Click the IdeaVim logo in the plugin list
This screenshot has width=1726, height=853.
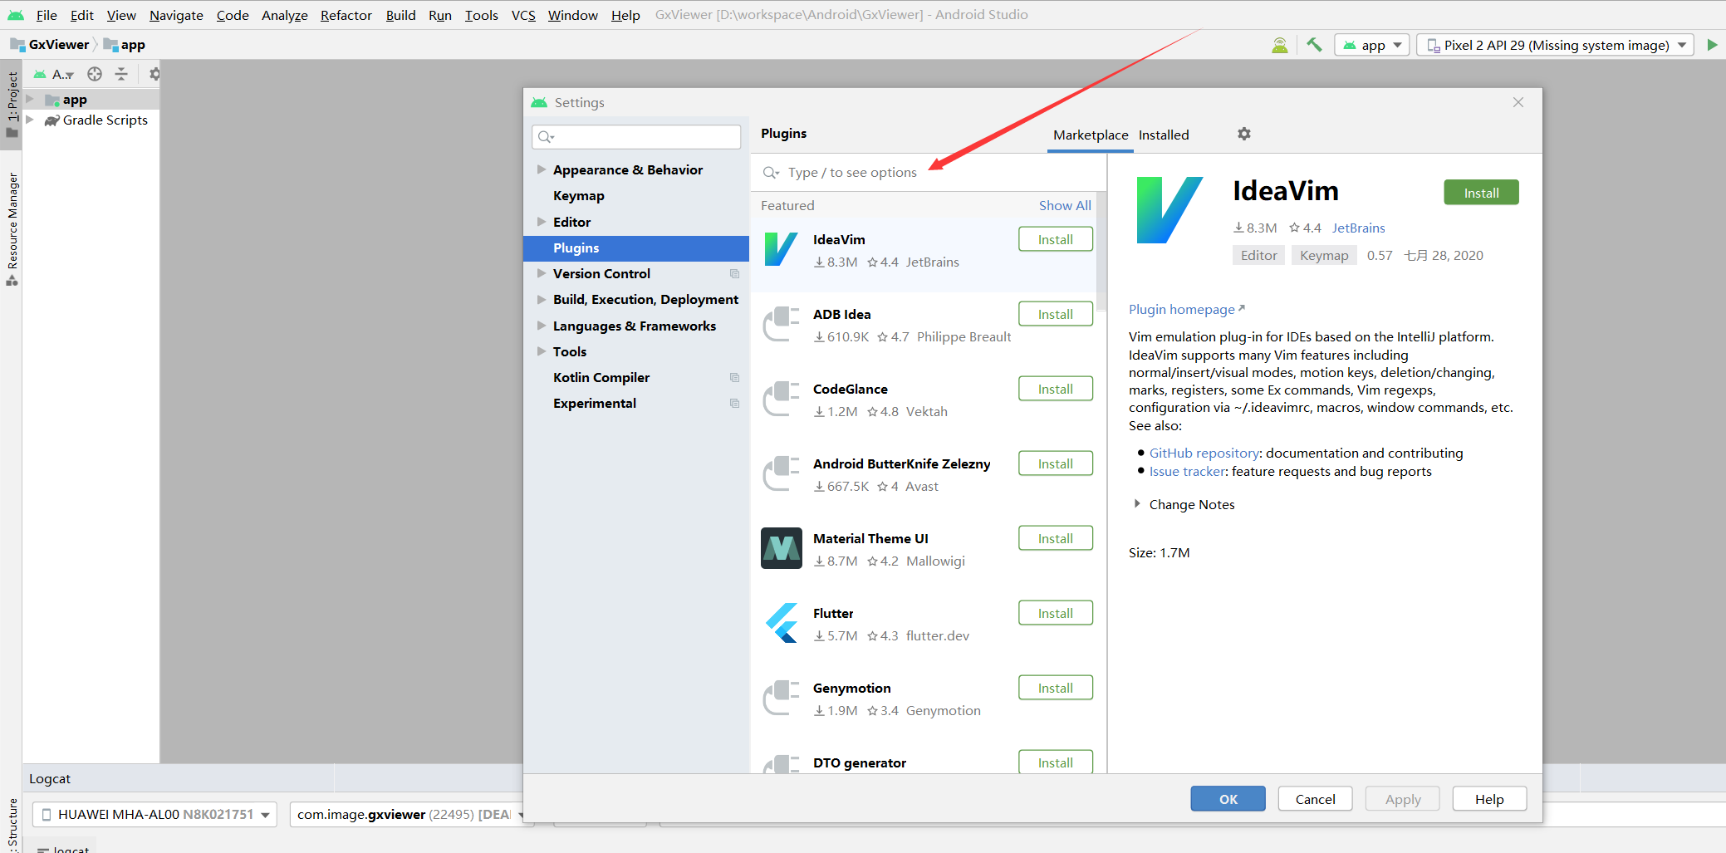tap(781, 249)
